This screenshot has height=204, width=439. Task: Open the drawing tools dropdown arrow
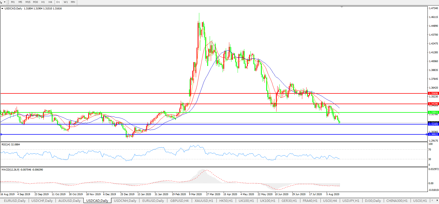[5, 2]
